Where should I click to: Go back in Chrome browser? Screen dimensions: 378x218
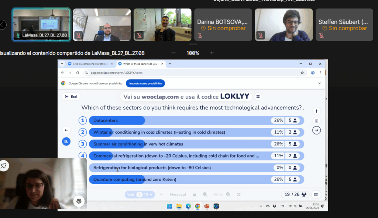(62, 73)
